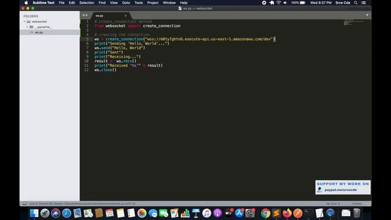The height and width of the screenshot is (220, 391).
Task: Click the battery 100% indicator
Action: click(298, 2)
